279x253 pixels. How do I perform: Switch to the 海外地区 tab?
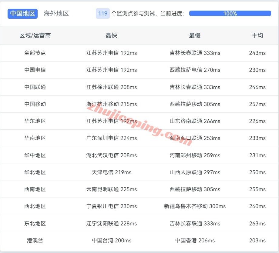[x=56, y=14]
